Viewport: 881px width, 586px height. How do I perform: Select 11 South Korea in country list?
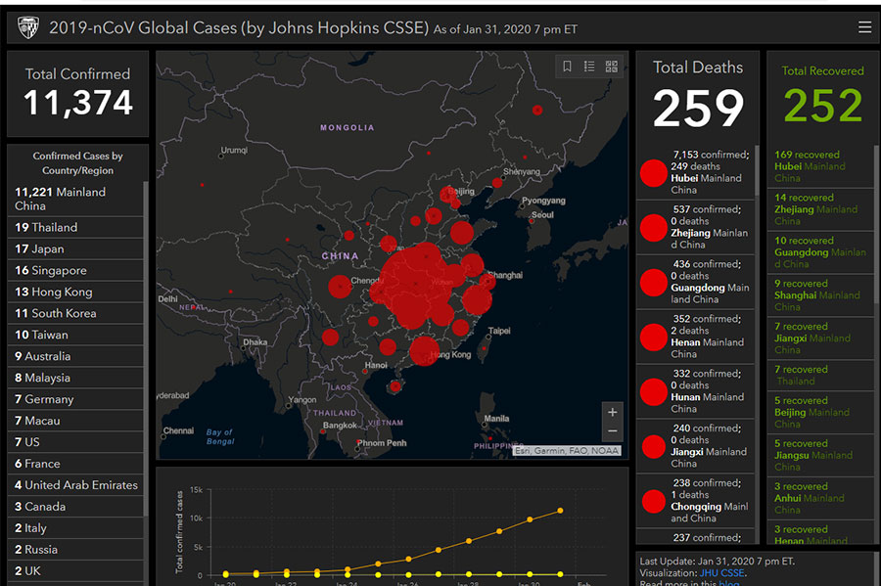click(x=75, y=313)
